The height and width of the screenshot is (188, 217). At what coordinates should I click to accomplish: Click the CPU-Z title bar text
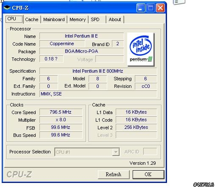[20, 8]
